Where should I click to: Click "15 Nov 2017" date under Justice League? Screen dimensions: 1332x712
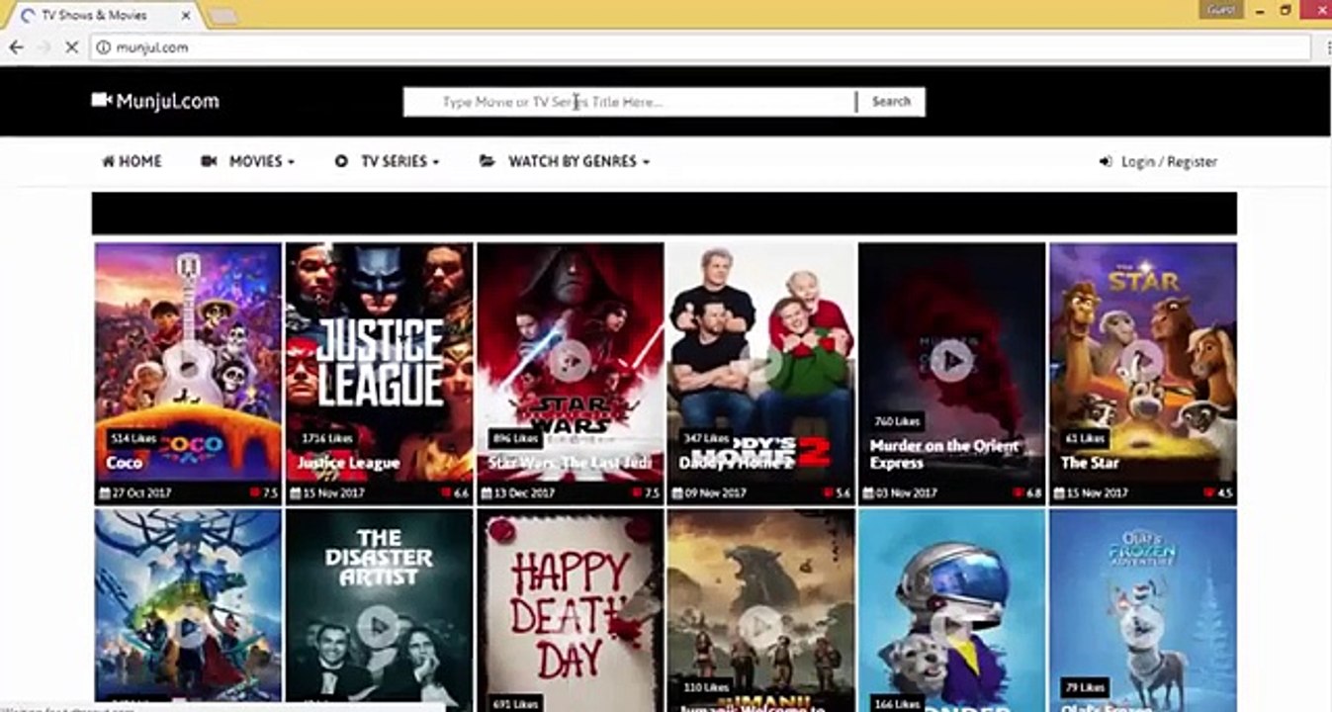click(327, 492)
